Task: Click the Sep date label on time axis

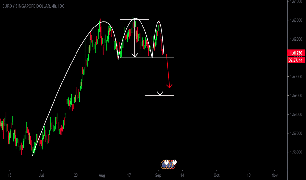Action: click(x=158, y=175)
